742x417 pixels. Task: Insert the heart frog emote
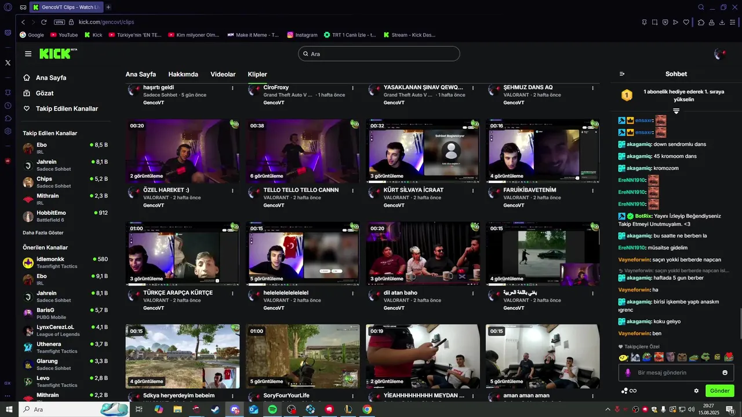pos(729,357)
